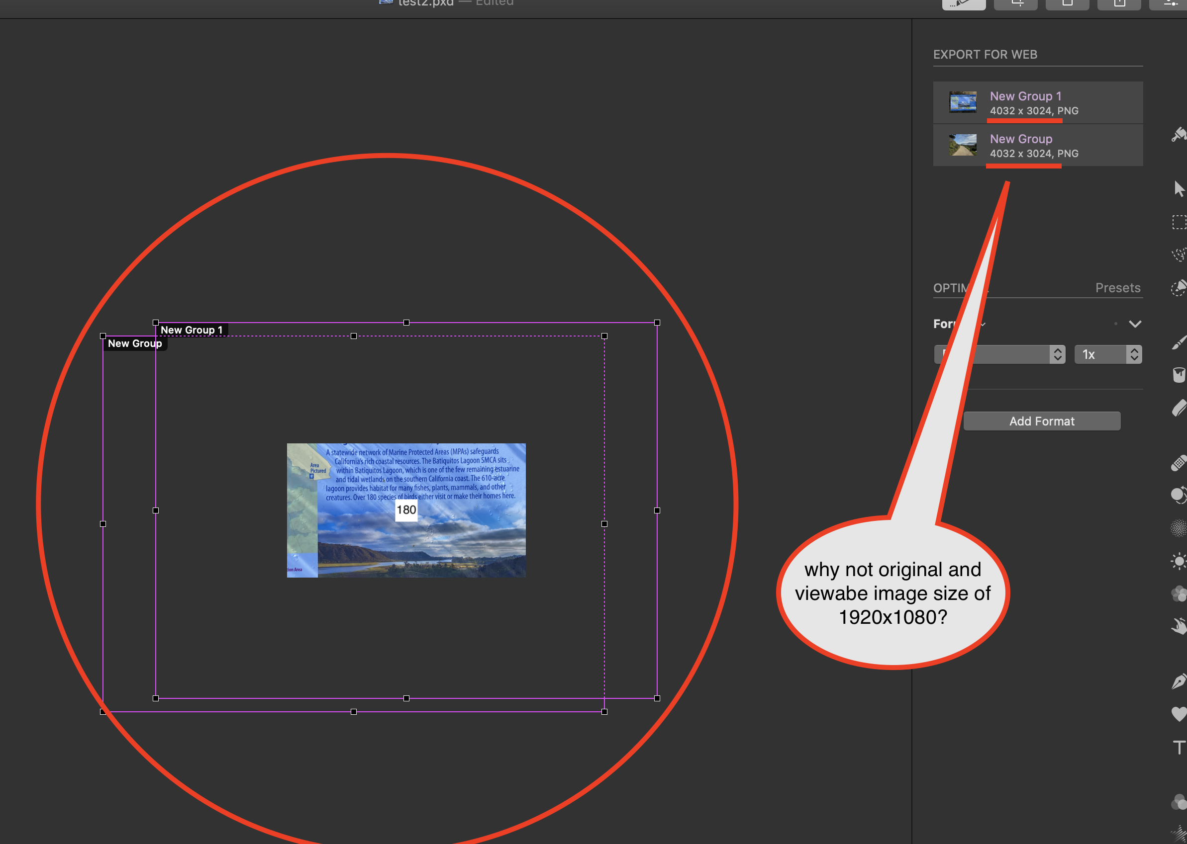Select the Color Fill bucket tool
Screen dimensions: 1187x844
click(1179, 375)
